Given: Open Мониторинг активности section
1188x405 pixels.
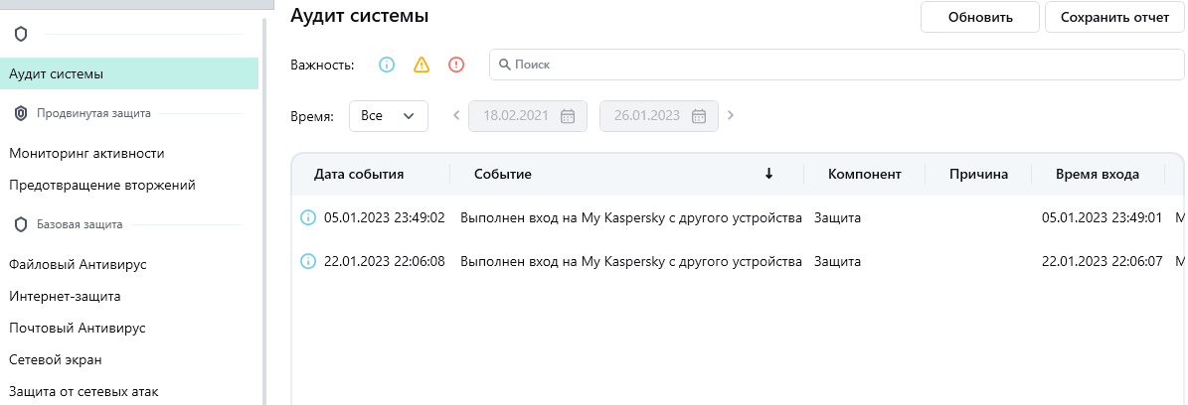Looking at the screenshot, I should coord(86,153).
